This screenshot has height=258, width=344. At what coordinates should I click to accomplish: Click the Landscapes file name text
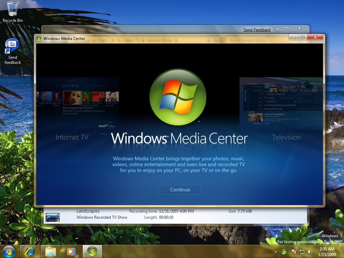88,211
